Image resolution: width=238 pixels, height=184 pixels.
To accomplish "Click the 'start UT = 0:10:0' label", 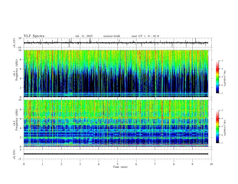I will pos(145,36).
